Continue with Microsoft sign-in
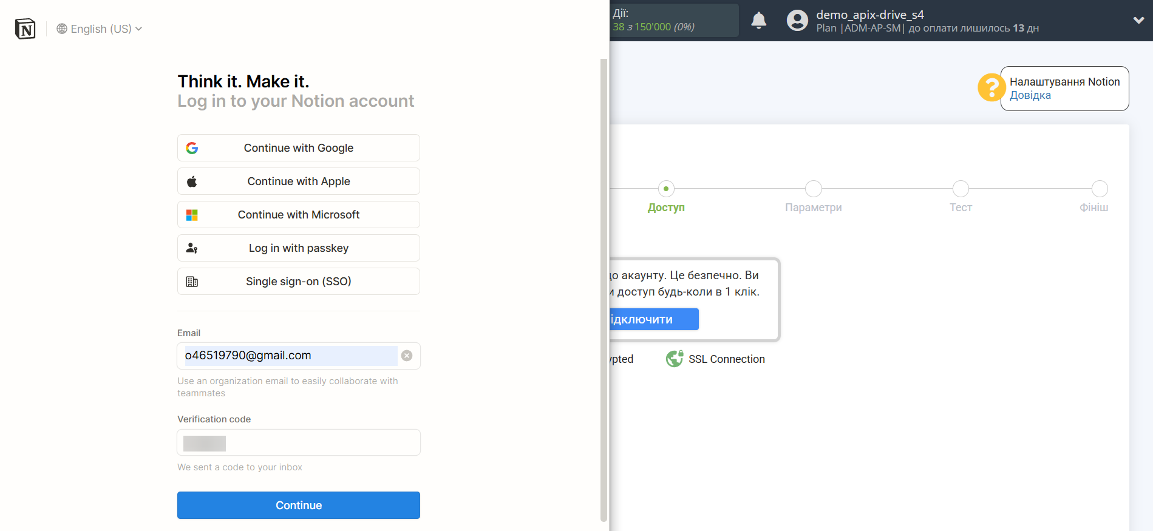The image size is (1153, 531). [x=299, y=214]
